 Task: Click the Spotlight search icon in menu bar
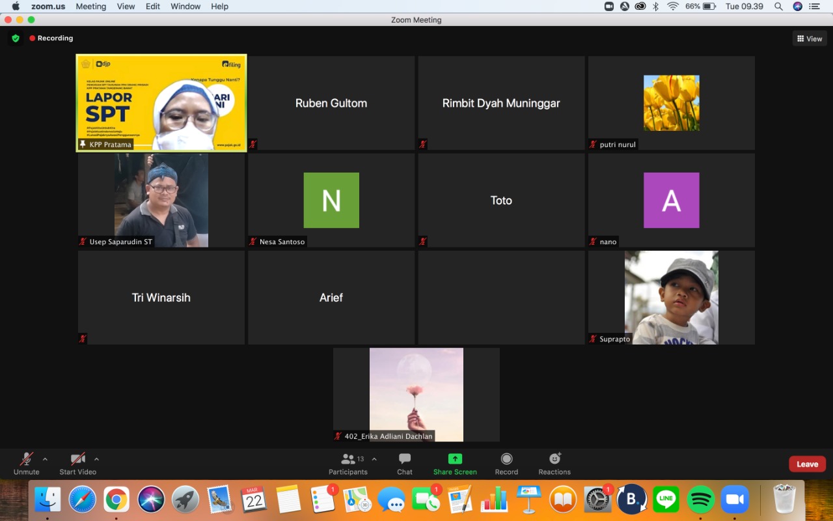coord(778,7)
